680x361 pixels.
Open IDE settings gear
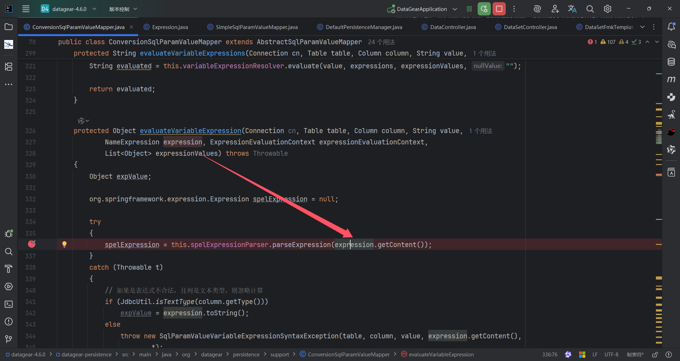pyautogui.click(x=607, y=9)
